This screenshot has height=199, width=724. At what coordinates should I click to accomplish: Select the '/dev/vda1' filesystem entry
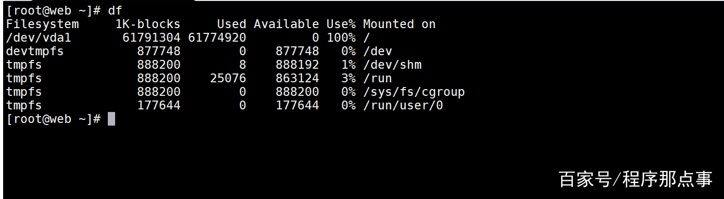click(x=39, y=38)
